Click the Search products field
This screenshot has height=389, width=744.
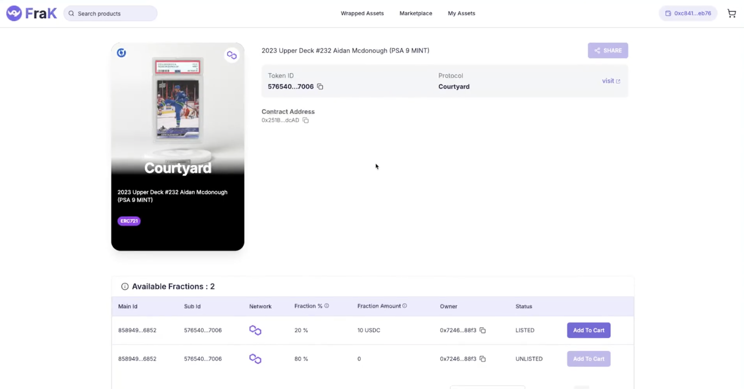[x=111, y=13]
